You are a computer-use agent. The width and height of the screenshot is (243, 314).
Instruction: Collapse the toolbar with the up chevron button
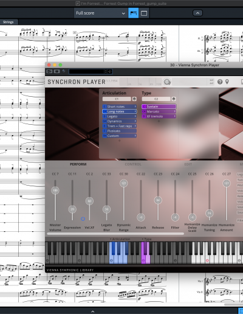(x=197, y=13)
